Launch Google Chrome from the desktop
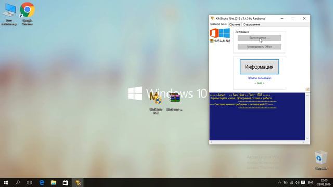Screen dimensions: 333x187 point(27,14)
